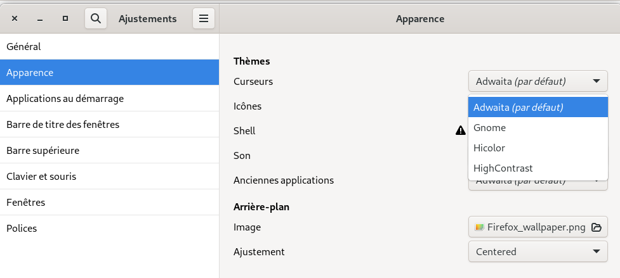The width and height of the screenshot is (620, 278).
Task: Click the Firefox wallpaper image thumbnail icon
Action: point(480,227)
